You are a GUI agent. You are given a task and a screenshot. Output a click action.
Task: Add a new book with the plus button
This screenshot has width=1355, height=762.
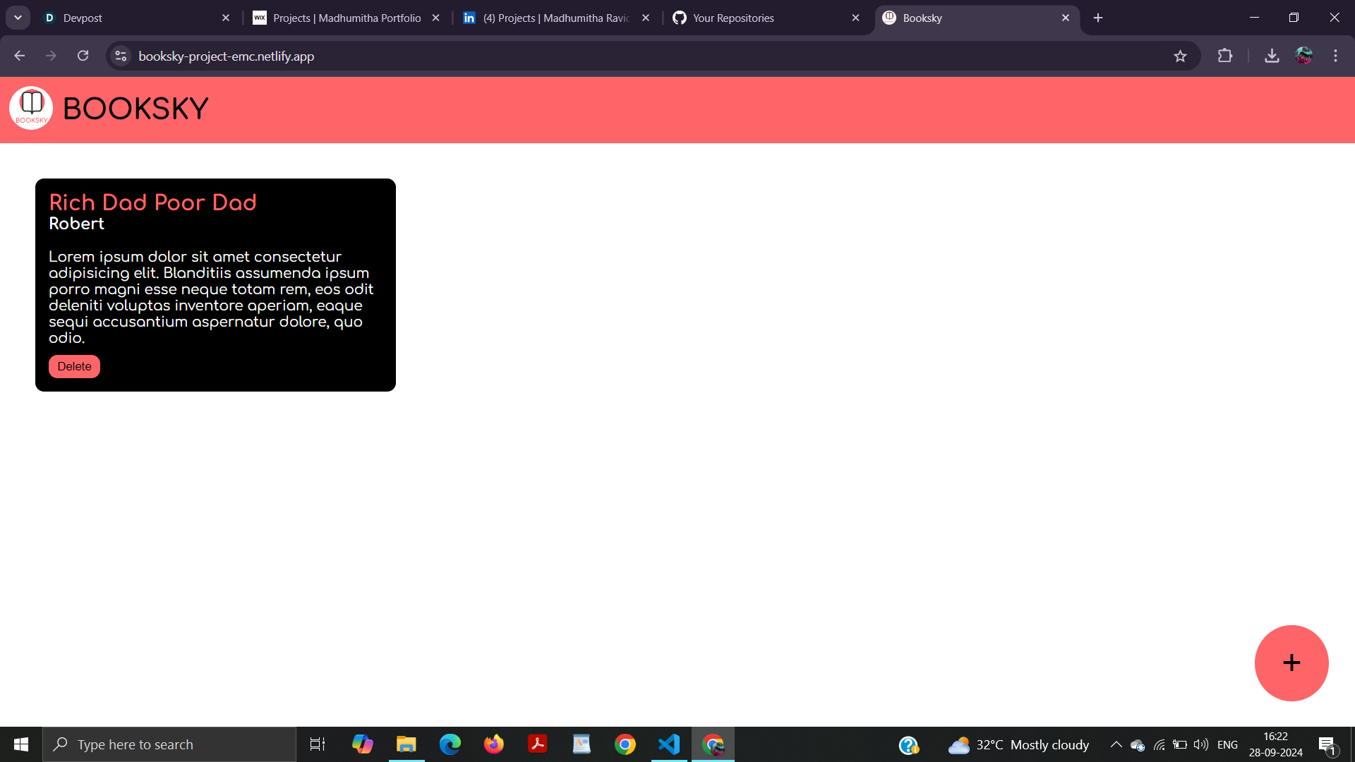tap(1291, 663)
